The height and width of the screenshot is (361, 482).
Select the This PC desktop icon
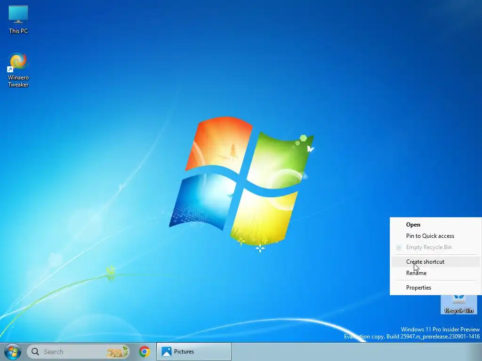(x=18, y=19)
